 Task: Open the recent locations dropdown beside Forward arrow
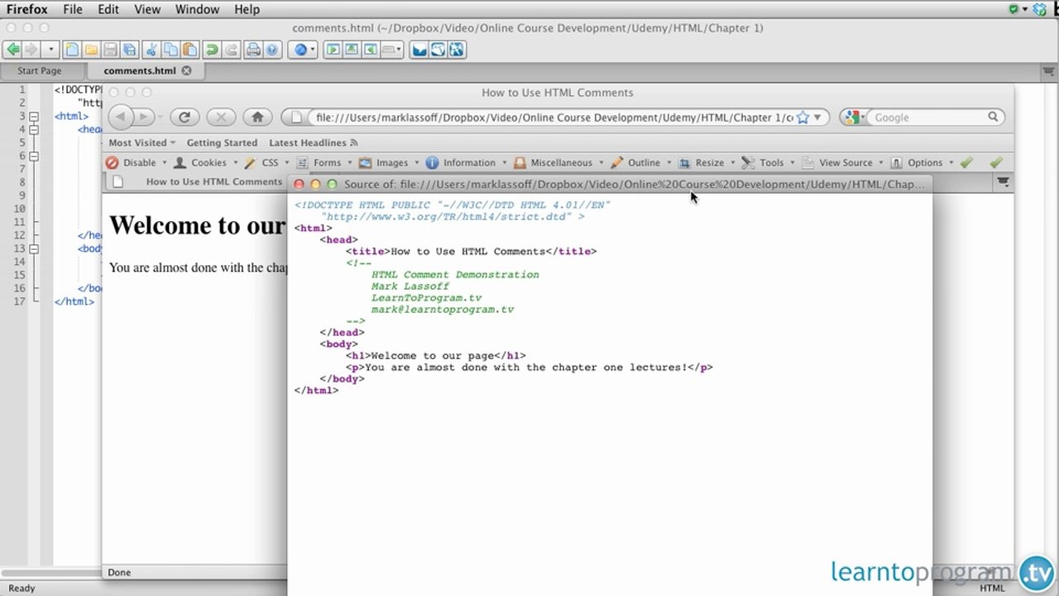(51, 50)
